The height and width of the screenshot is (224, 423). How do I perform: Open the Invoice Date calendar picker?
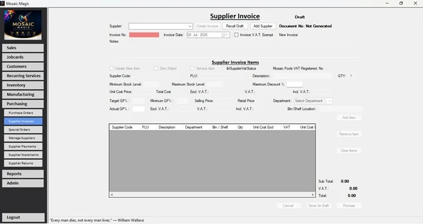225,35
